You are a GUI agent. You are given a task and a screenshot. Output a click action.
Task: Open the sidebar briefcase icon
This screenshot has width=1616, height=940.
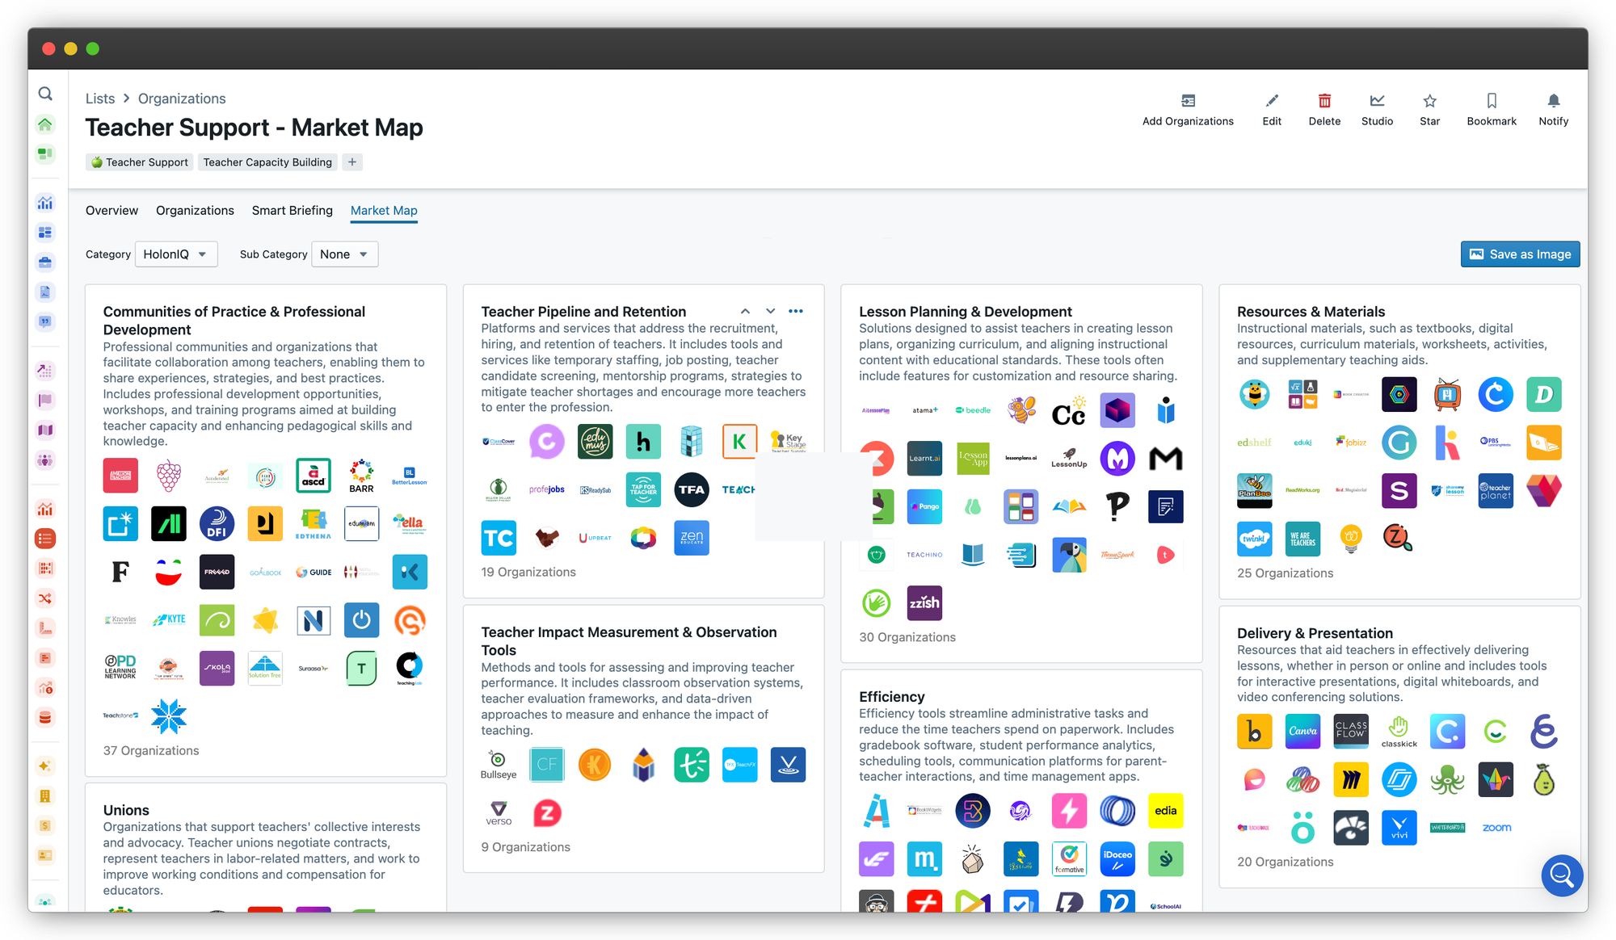(x=45, y=262)
